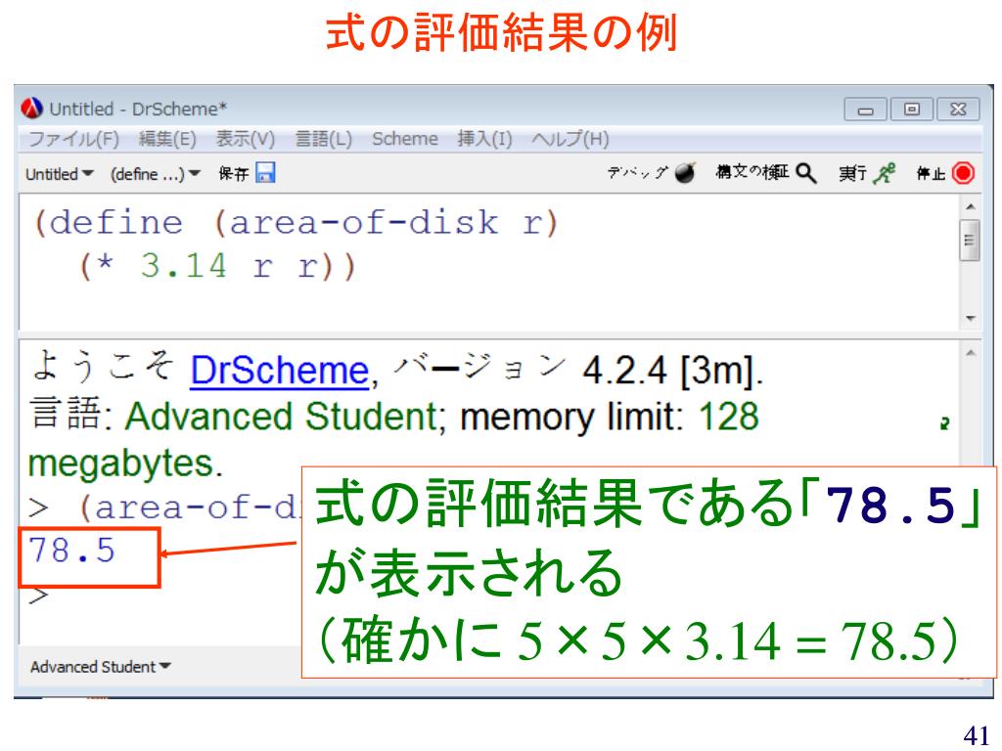Open the Scheme menu
Screen dimensions: 1002x751
pyautogui.click(x=405, y=139)
